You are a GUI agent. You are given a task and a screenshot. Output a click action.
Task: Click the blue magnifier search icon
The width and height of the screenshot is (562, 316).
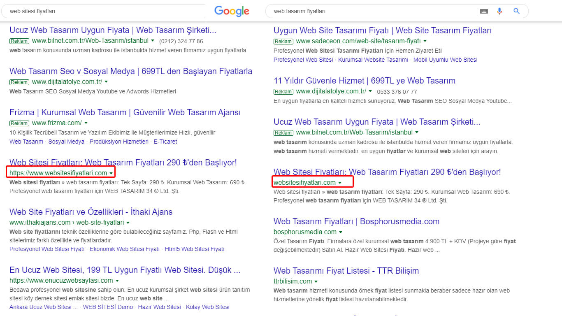[x=517, y=11]
